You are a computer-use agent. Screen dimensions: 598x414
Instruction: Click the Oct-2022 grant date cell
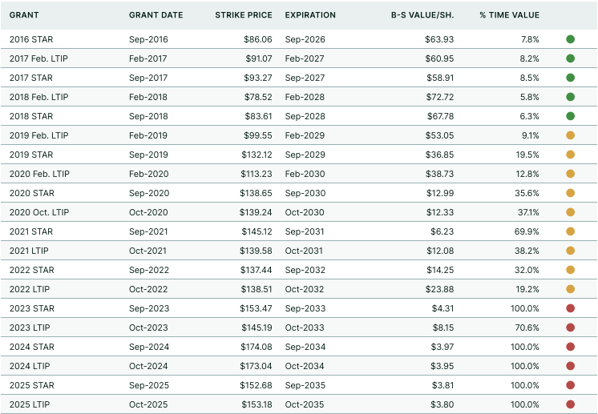pyautogui.click(x=148, y=289)
